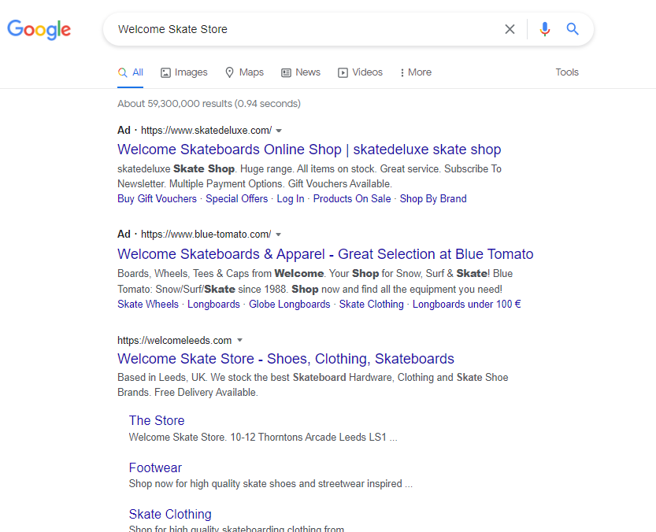This screenshot has width=656, height=532.
Task: Open the Longboards sitelink
Action: pos(213,304)
